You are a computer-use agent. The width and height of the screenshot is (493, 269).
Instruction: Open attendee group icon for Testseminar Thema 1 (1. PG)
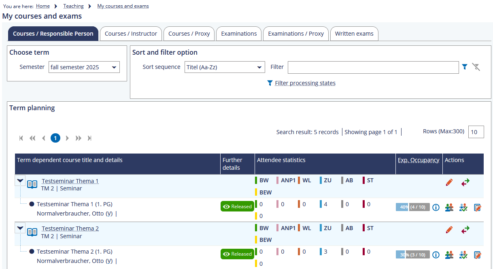(449, 207)
